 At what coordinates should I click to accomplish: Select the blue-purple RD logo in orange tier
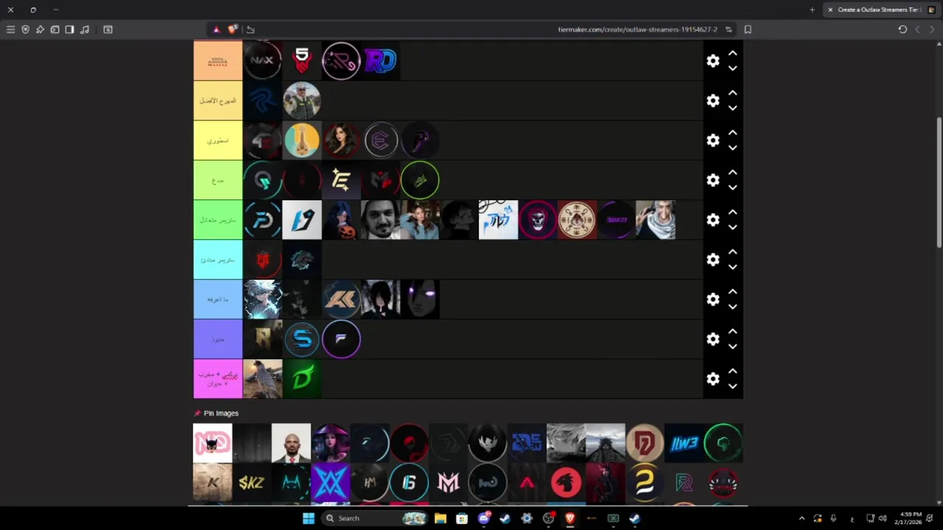pos(380,61)
